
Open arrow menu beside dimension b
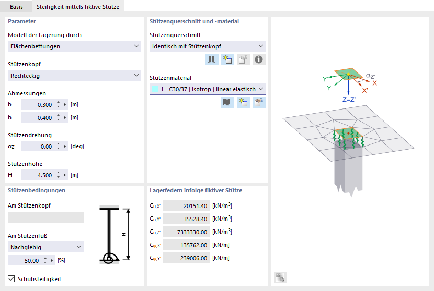65,105
